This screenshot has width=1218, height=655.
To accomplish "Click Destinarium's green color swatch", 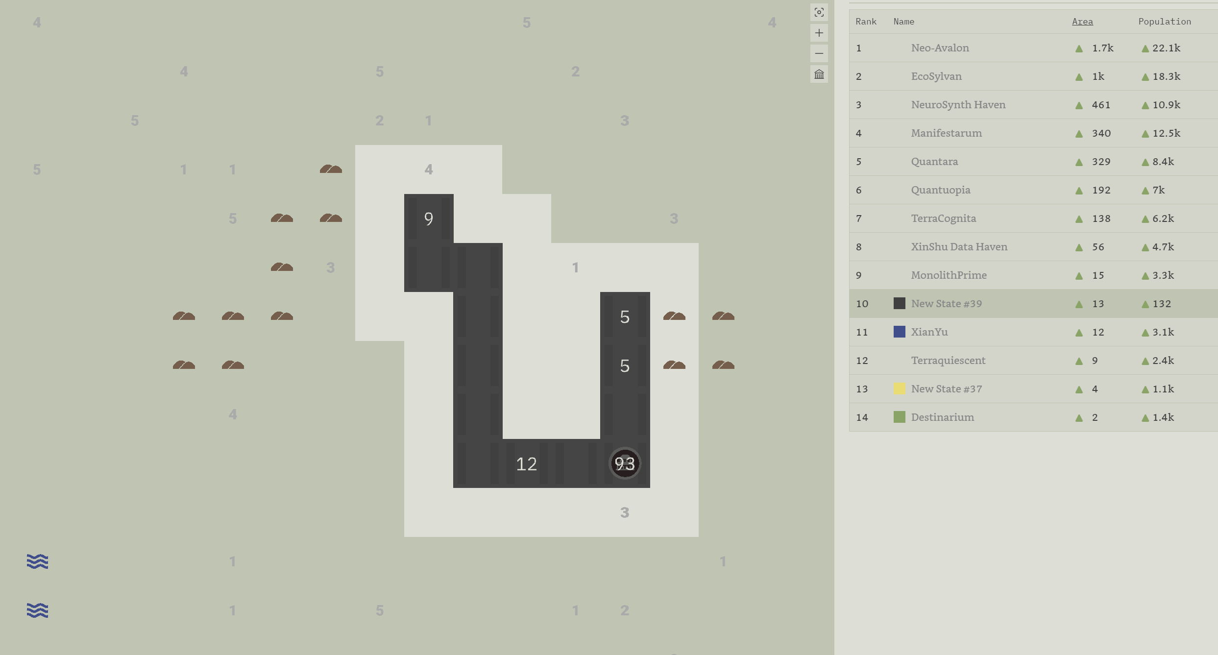I will pos(899,417).
